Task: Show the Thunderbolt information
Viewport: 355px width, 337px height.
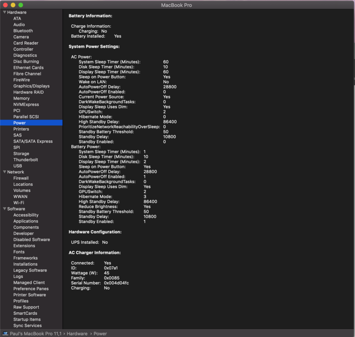Action: tap(26, 160)
